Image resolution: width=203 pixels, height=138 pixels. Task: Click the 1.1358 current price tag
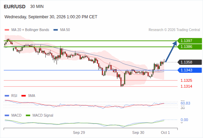pos(190,62)
